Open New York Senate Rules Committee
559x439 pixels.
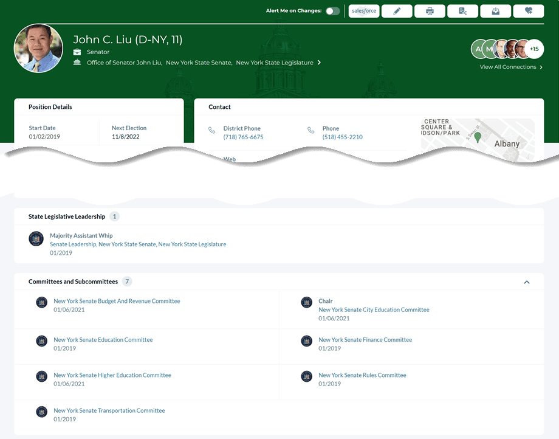click(362, 375)
